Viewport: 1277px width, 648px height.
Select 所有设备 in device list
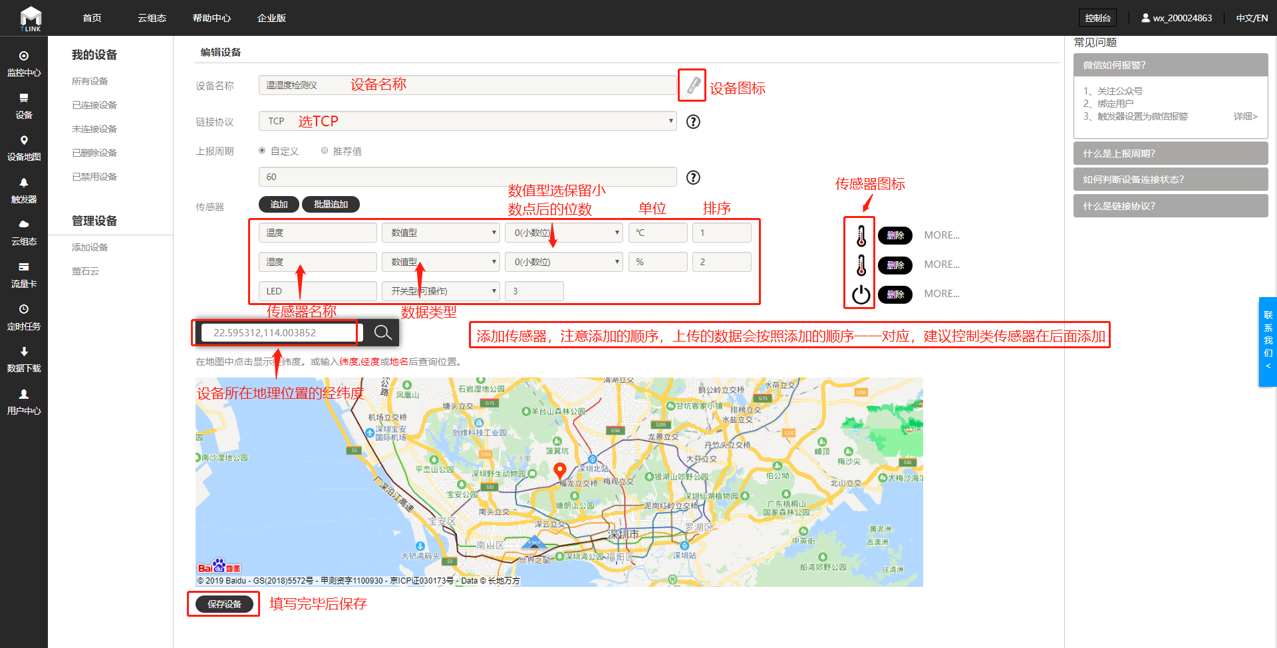(x=90, y=81)
